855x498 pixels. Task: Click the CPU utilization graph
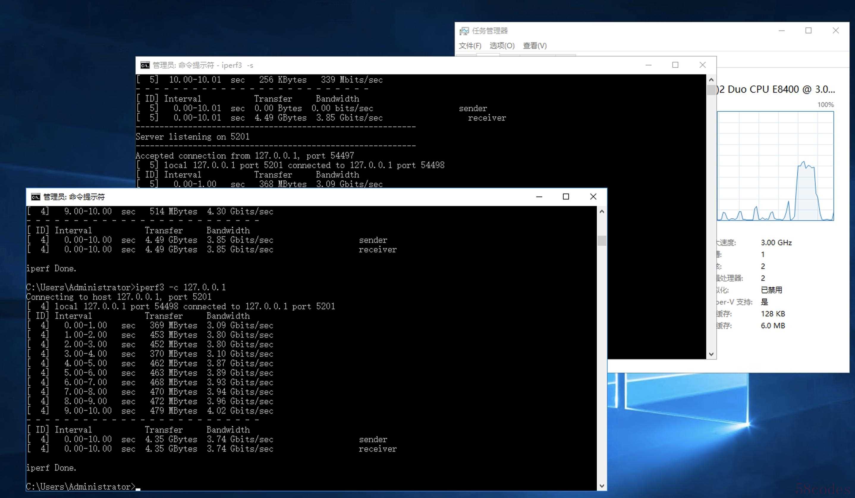coord(775,166)
